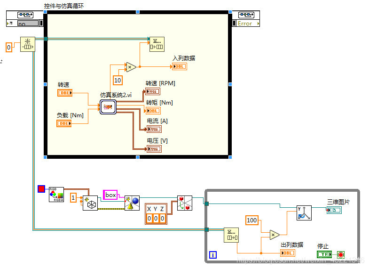The width and height of the screenshot is (369, 269).
Task: Select the X value 0 in the cluster
Action: [149, 219]
